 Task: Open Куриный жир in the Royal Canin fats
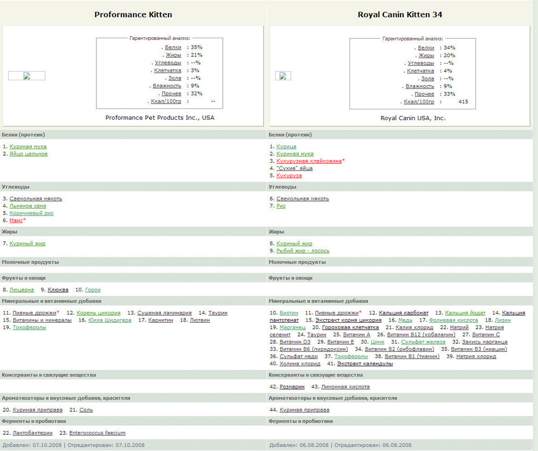[295, 244]
